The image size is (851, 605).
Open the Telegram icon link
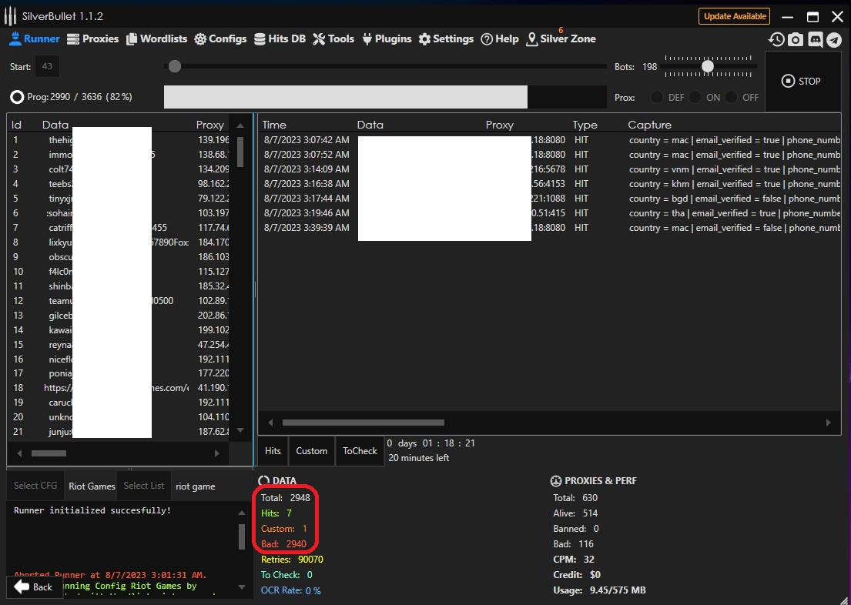(835, 39)
